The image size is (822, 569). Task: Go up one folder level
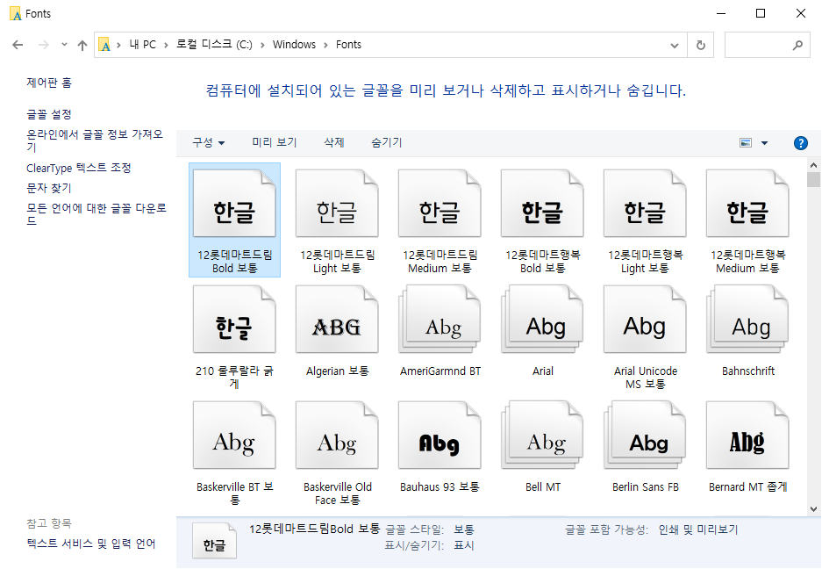[x=82, y=45]
